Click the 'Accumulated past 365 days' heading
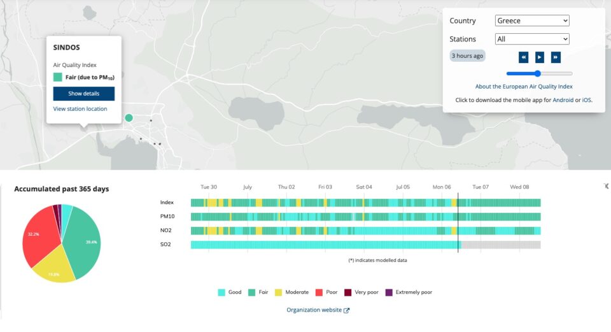611x332 pixels. (62, 189)
